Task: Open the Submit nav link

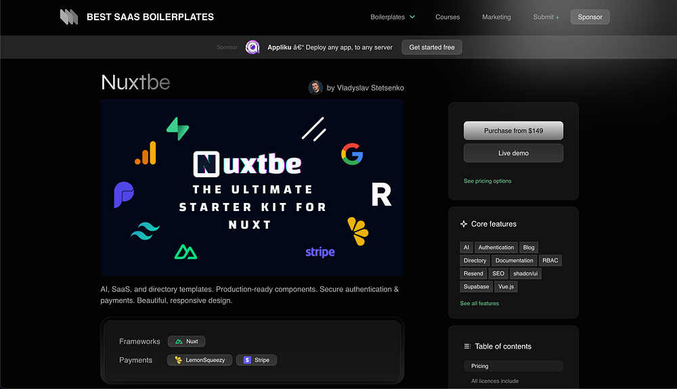Action: 546,17
